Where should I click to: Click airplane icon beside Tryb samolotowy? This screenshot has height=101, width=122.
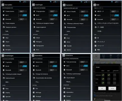coord(64,62)
